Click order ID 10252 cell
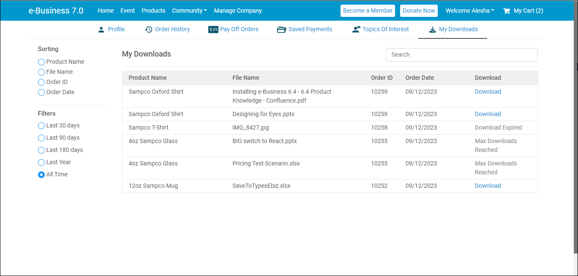Viewport: 578px width, 276px height. pyautogui.click(x=379, y=186)
